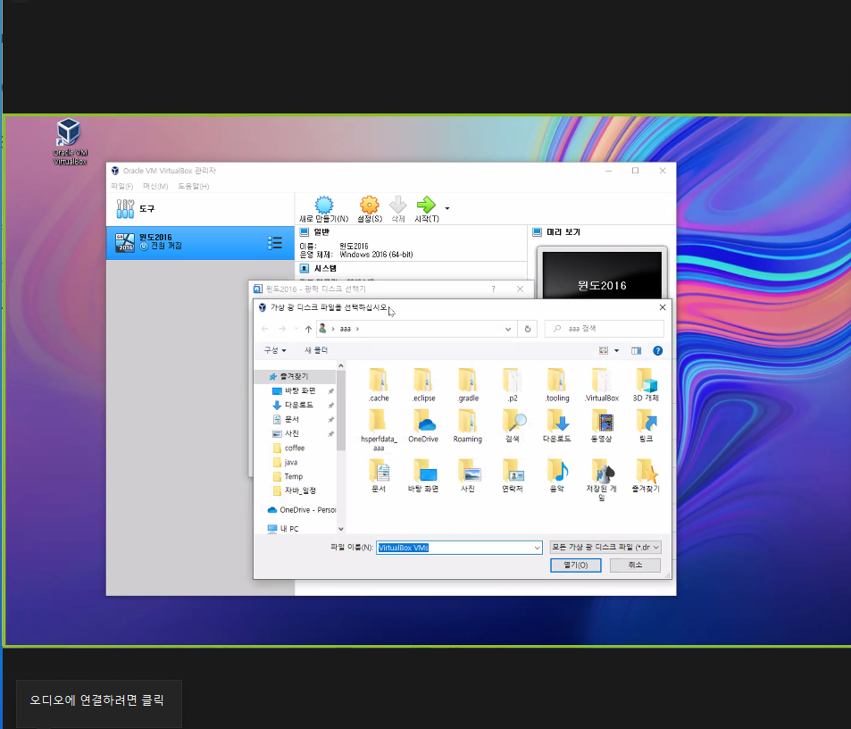The image size is (851, 729).
Task: Open the File (파일) menu in VirtualBox
Action: tap(121, 186)
